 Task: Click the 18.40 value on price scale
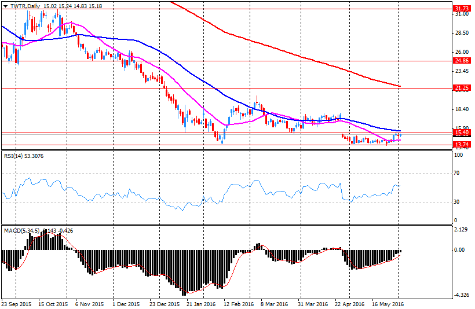461,109
